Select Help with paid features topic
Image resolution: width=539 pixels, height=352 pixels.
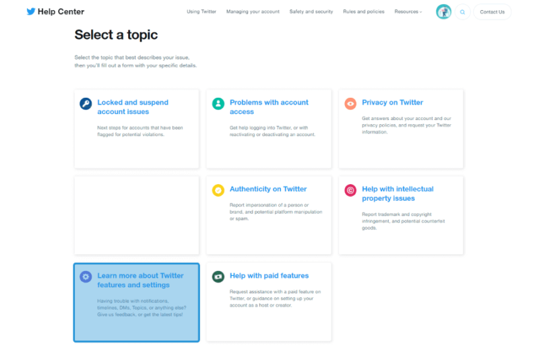coord(269,276)
